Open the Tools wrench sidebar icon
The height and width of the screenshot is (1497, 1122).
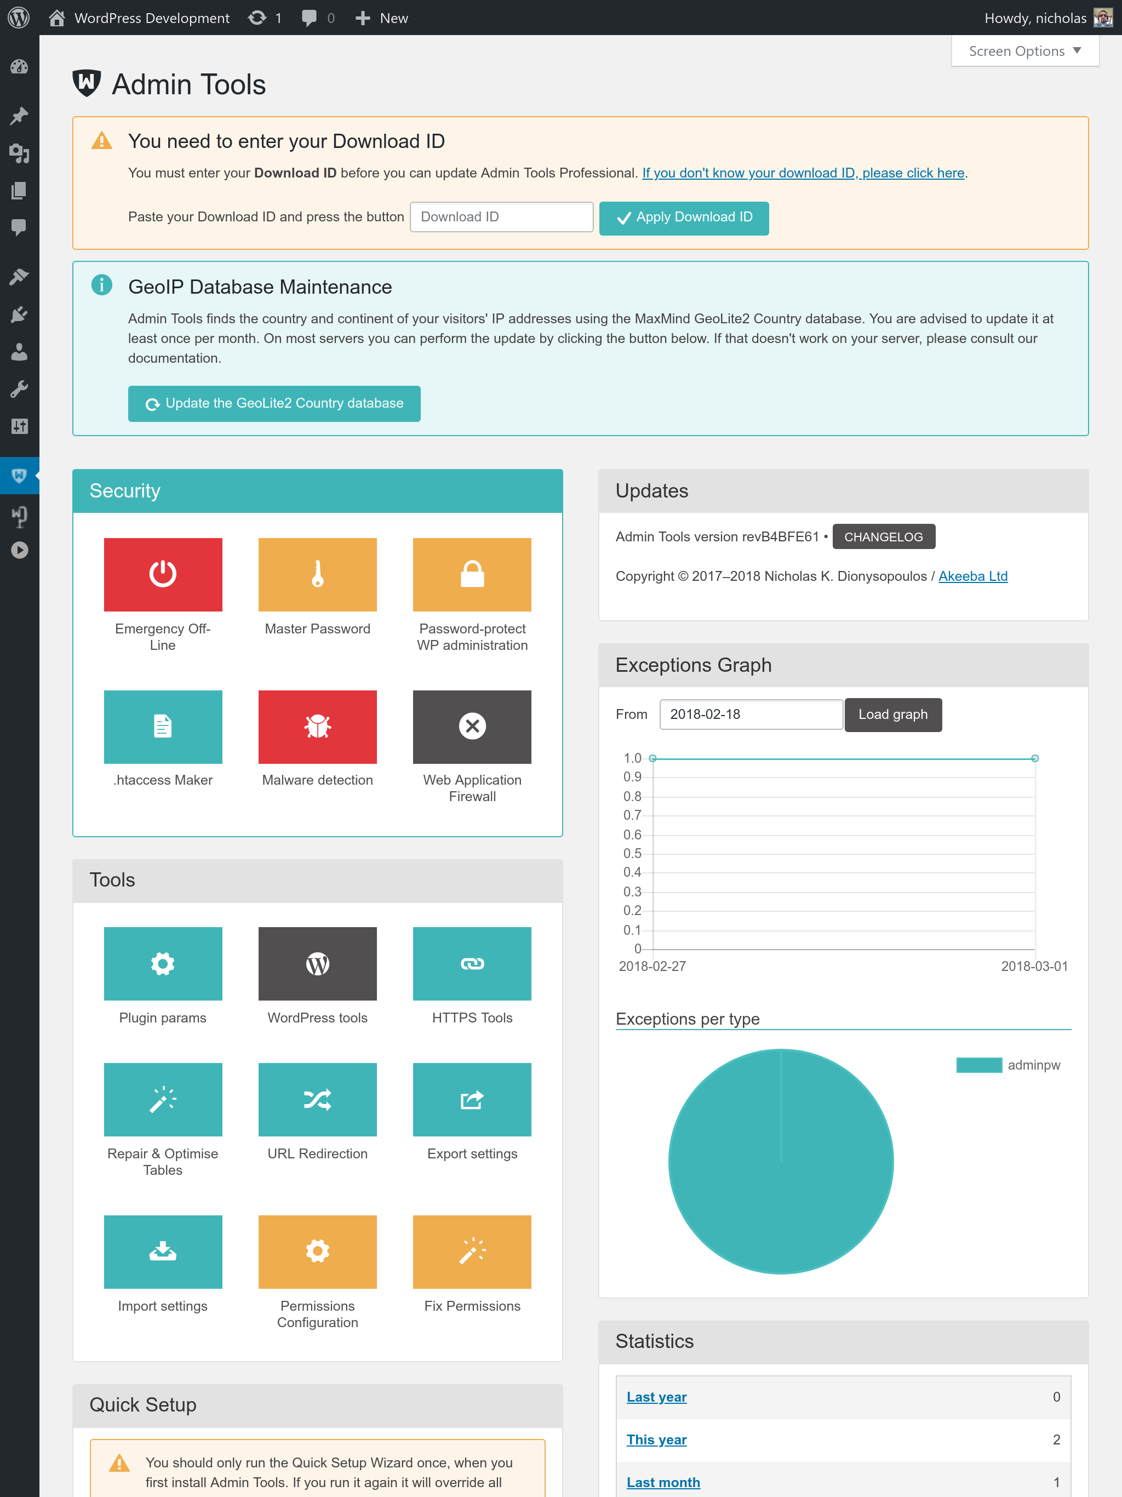[19, 388]
